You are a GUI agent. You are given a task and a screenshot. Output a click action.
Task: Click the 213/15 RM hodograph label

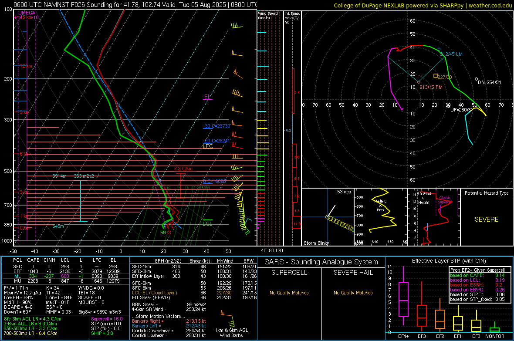coord(431,87)
